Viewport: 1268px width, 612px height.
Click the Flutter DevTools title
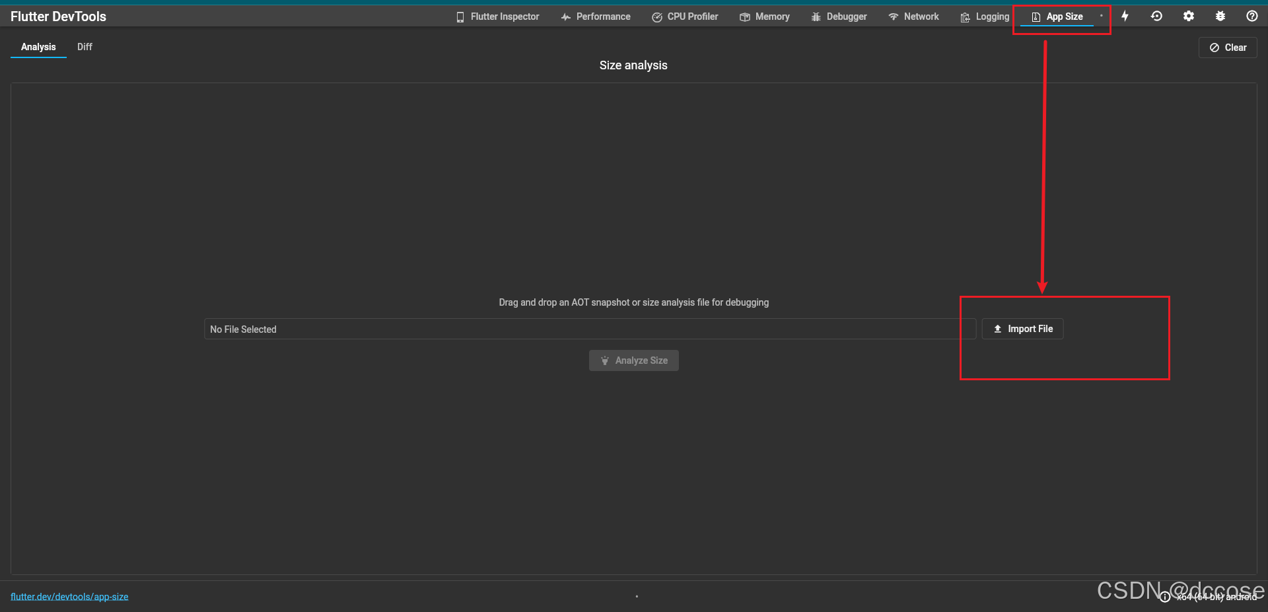tap(58, 17)
